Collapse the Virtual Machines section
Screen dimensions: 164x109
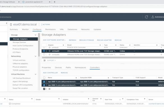click(36, 74)
